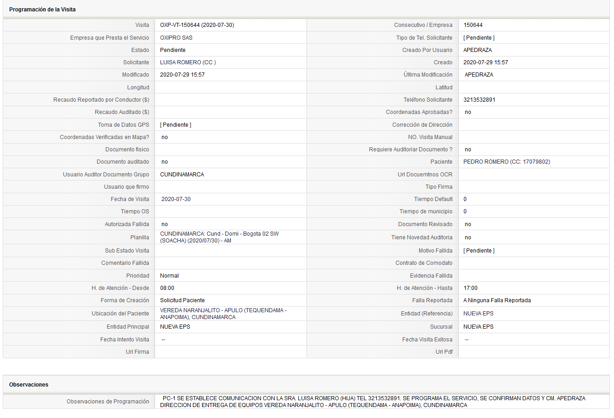Select solicitante LUISA ROMERO (CC )
Viewport: 614px width, 418px height.
pyautogui.click(x=188, y=62)
